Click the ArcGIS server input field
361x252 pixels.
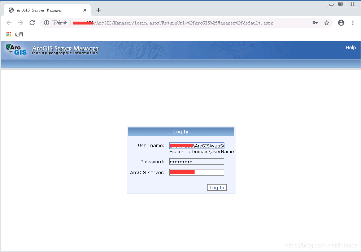tap(197, 172)
